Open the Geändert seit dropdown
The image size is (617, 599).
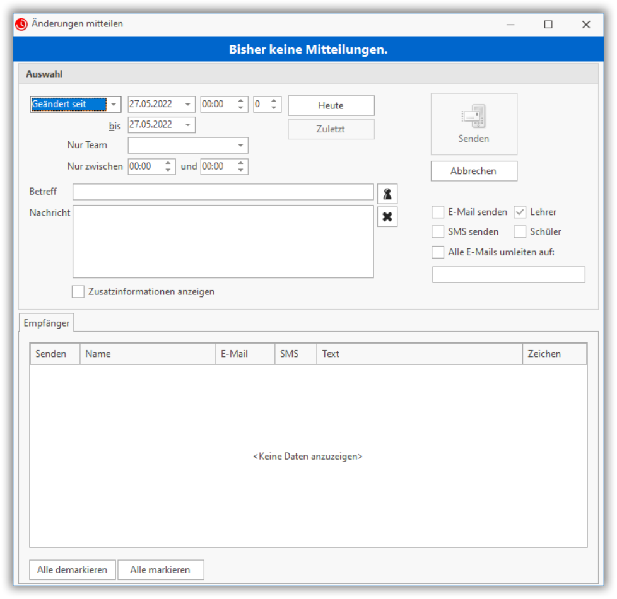pos(114,105)
